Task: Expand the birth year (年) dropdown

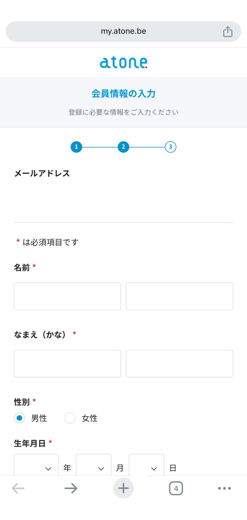Action: pos(36,465)
